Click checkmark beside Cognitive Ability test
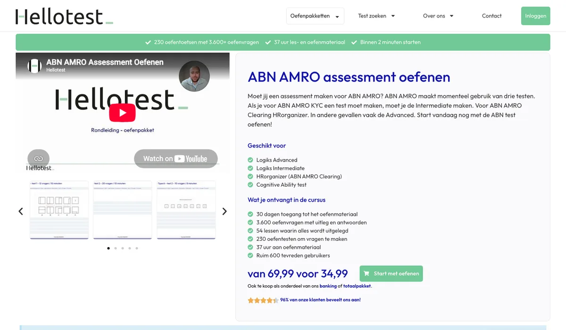 coord(250,185)
